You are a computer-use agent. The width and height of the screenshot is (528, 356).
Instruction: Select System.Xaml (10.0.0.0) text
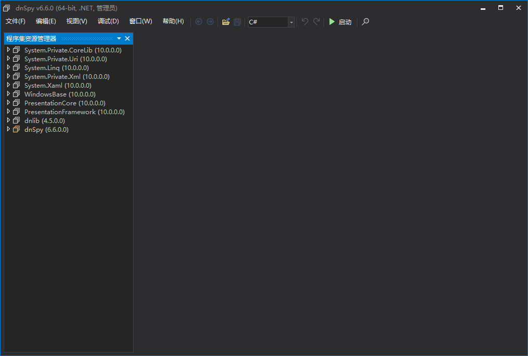point(58,86)
